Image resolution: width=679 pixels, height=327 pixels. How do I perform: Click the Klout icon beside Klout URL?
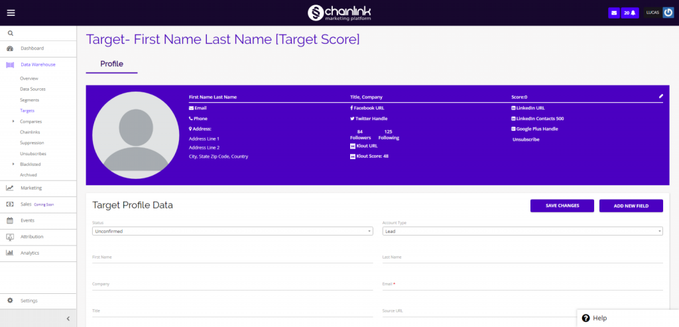coord(353,146)
